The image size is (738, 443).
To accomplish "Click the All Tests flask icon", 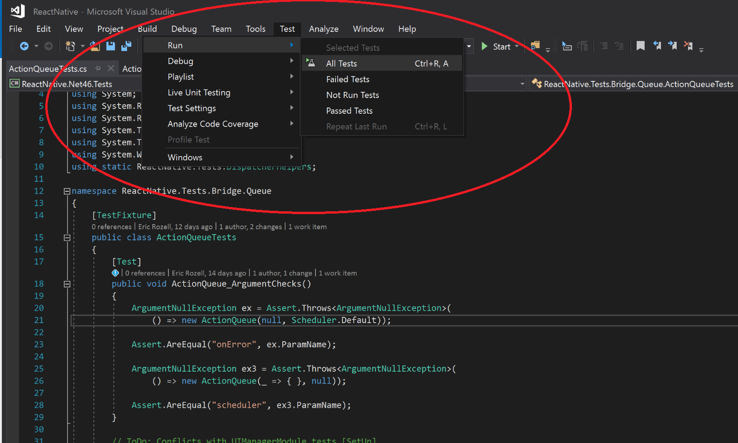I will (x=311, y=63).
